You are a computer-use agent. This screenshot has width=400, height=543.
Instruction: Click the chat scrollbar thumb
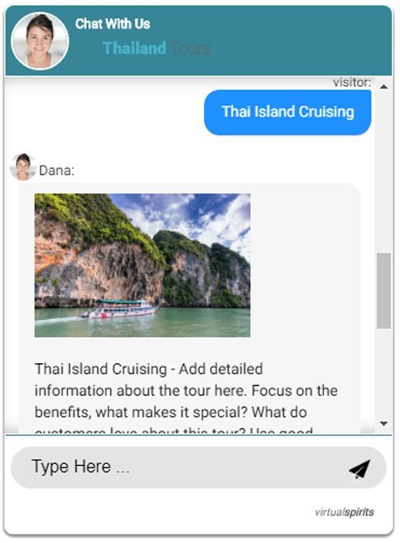pyautogui.click(x=384, y=290)
